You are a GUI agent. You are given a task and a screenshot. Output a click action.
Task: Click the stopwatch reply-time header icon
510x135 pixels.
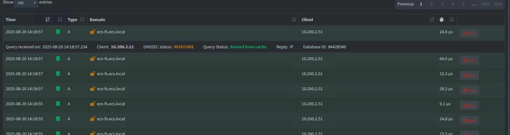(x=442, y=20)
